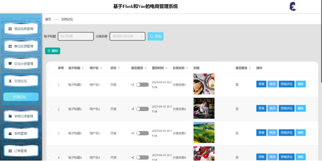The width and height of the screenshot is (322, 161).
Task: Click 查看 button for 帖子标题2
Action: point(261,108)
